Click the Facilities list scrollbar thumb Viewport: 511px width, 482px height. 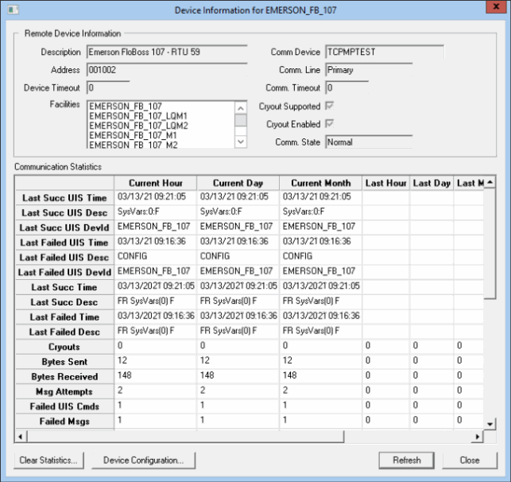(x=241, y=120)
